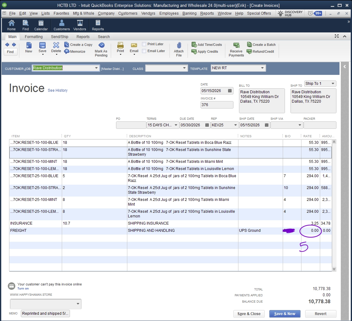Open the Ship Via dropdown
Screen dimensions: 352x321
(x=300, y=125)
